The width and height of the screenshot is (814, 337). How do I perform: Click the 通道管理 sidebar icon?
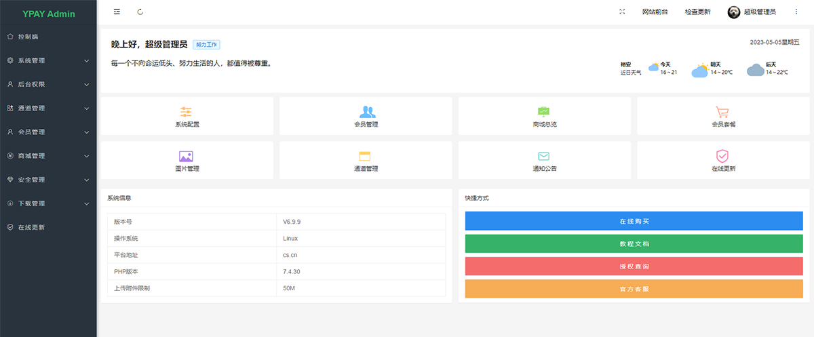tap(10, 108)
